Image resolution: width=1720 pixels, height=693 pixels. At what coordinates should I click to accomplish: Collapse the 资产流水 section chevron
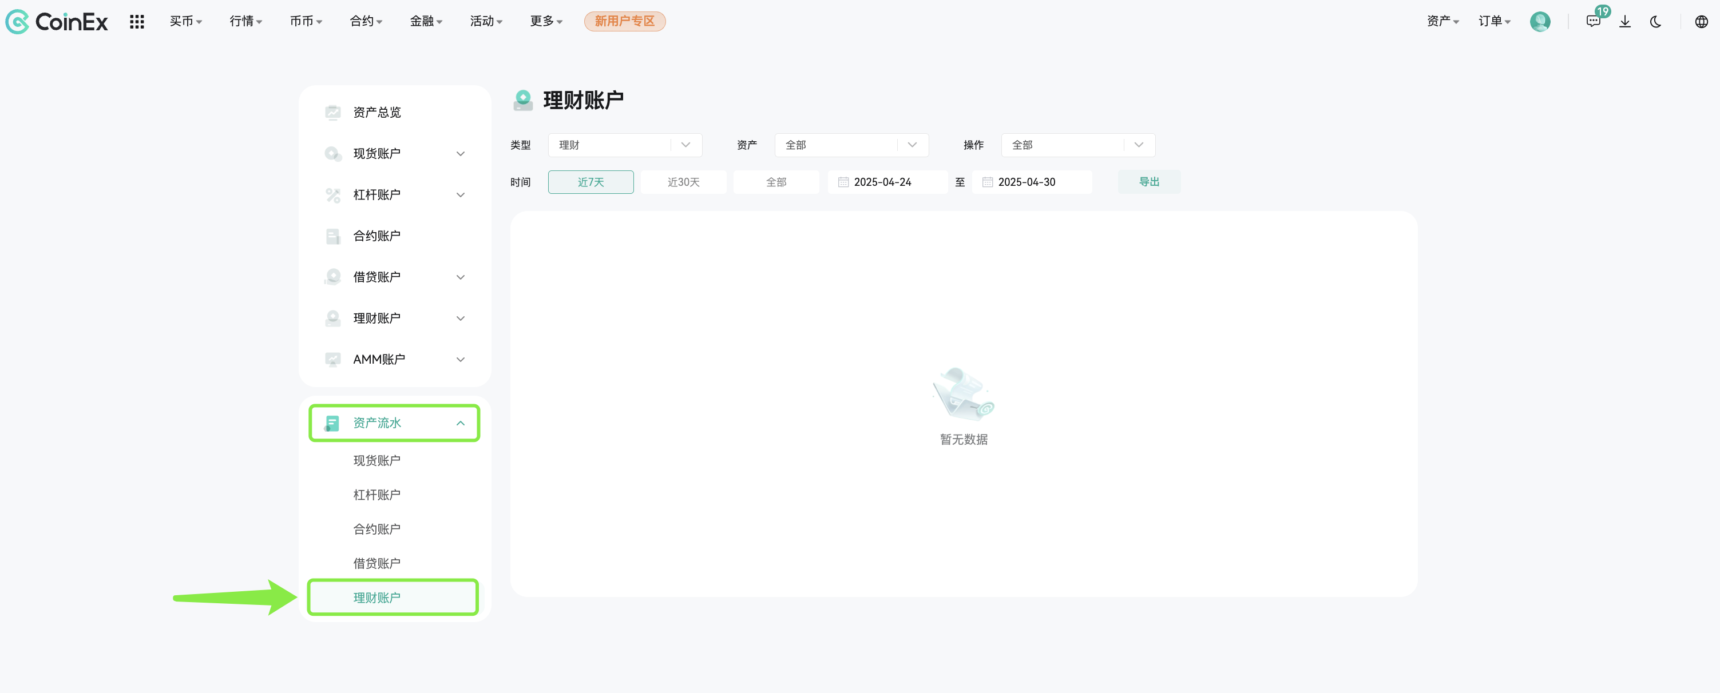(461, 423)
